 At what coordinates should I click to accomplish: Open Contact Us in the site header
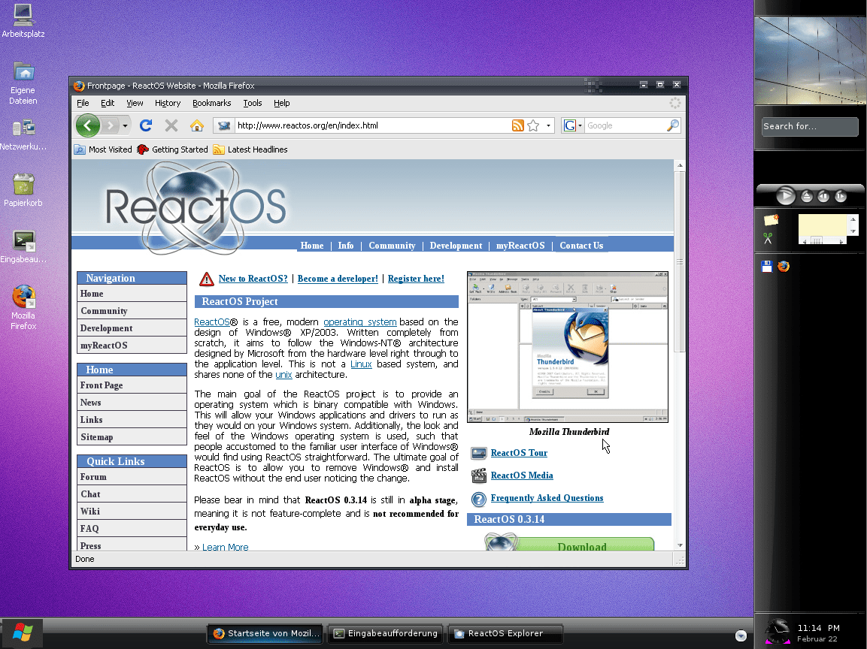581,245
